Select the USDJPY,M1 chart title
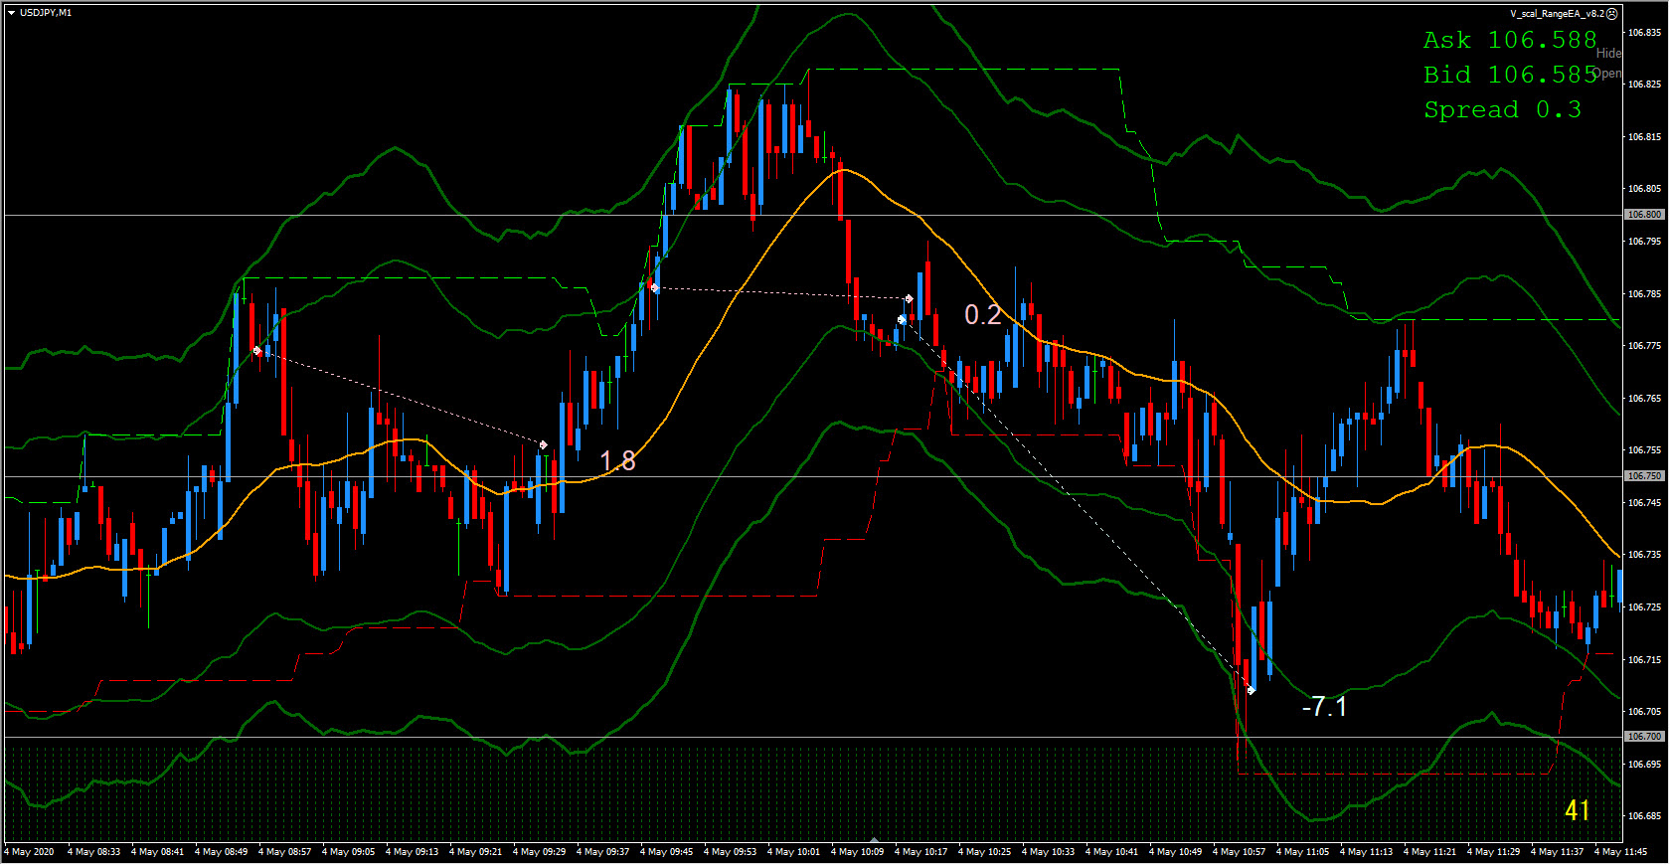The width and height of the screenshot is (1670, 865). [46, 13]
